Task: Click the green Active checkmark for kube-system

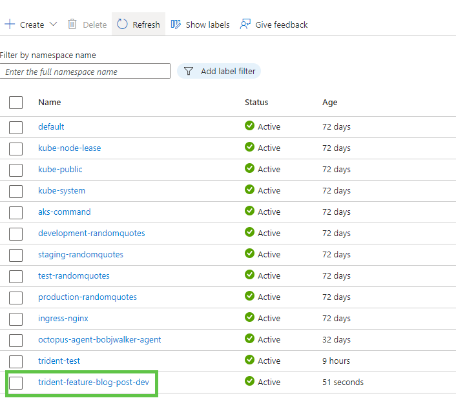Action: click(249, 190)
